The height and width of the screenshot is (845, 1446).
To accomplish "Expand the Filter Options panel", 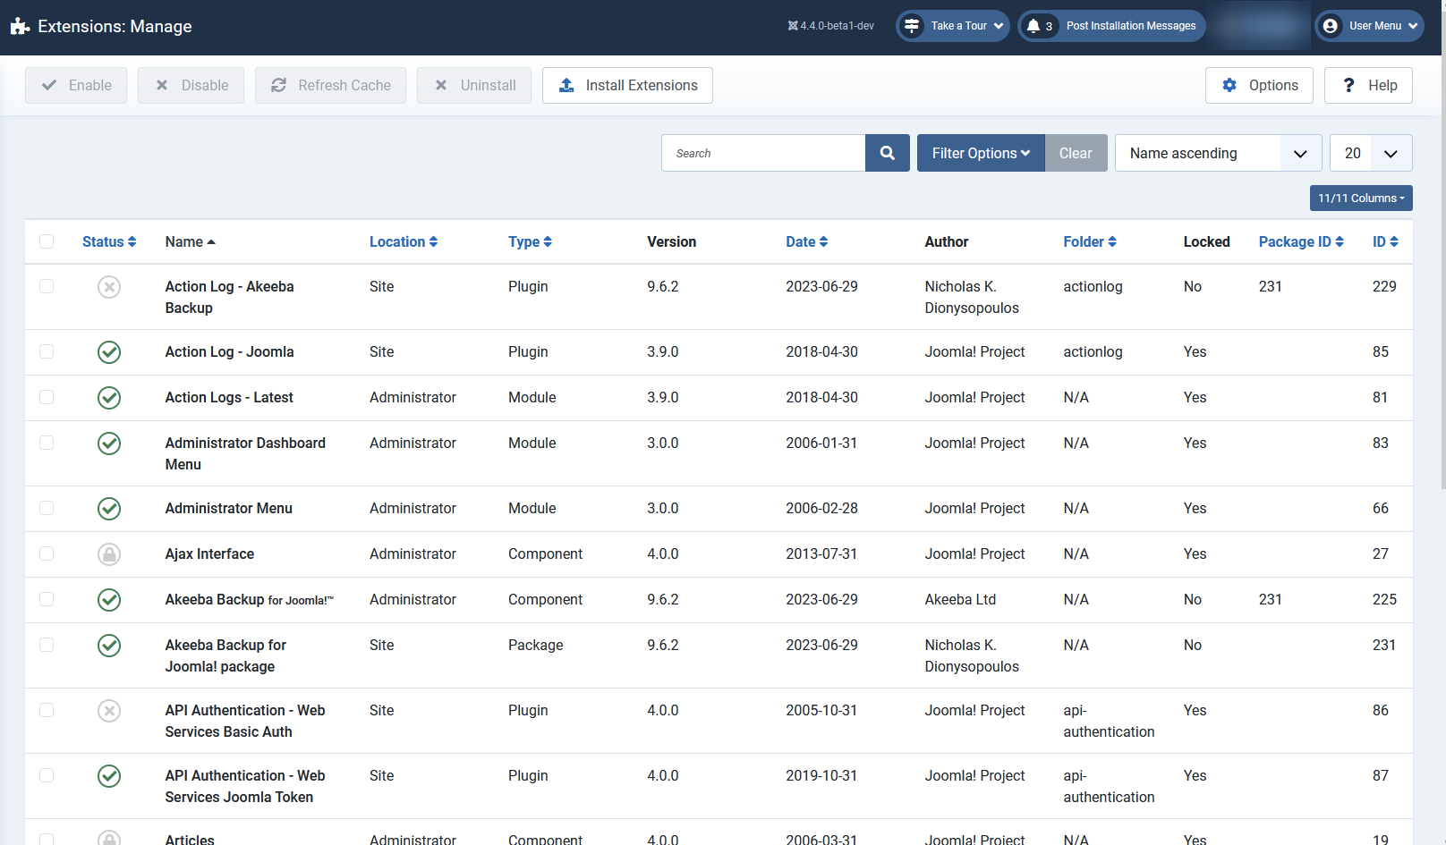I will click(980, 153).
